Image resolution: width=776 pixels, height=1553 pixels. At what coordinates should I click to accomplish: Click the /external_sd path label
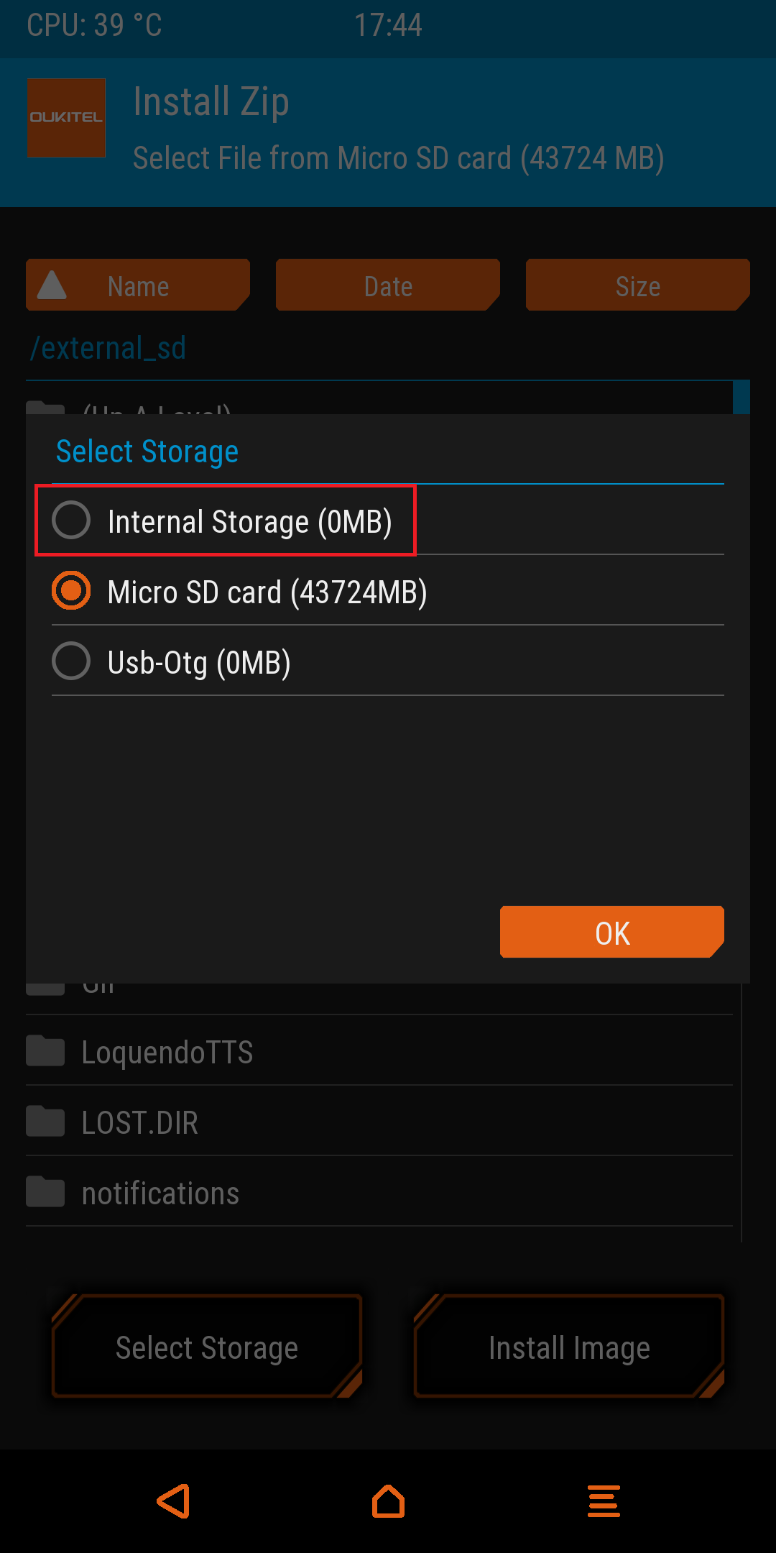108,348
